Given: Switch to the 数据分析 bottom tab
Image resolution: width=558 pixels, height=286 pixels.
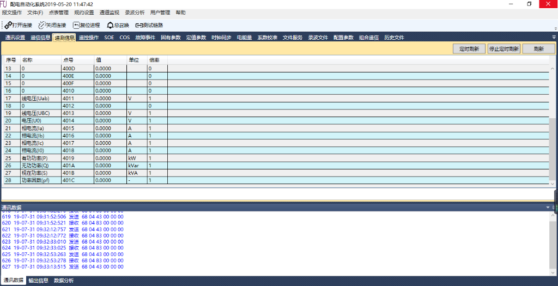Looking at the screenshot, I should tap(64, 281).
